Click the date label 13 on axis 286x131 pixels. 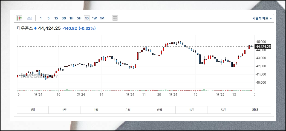(x=234, y=95)
